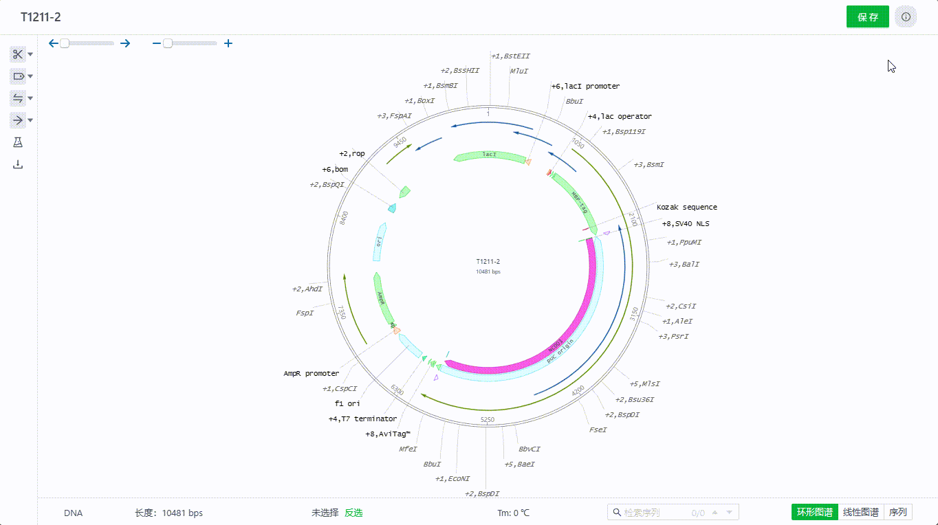Expand the swap arrows tool dropdown
The height and width of the screenshot is (525, 938).
point(30,98)
